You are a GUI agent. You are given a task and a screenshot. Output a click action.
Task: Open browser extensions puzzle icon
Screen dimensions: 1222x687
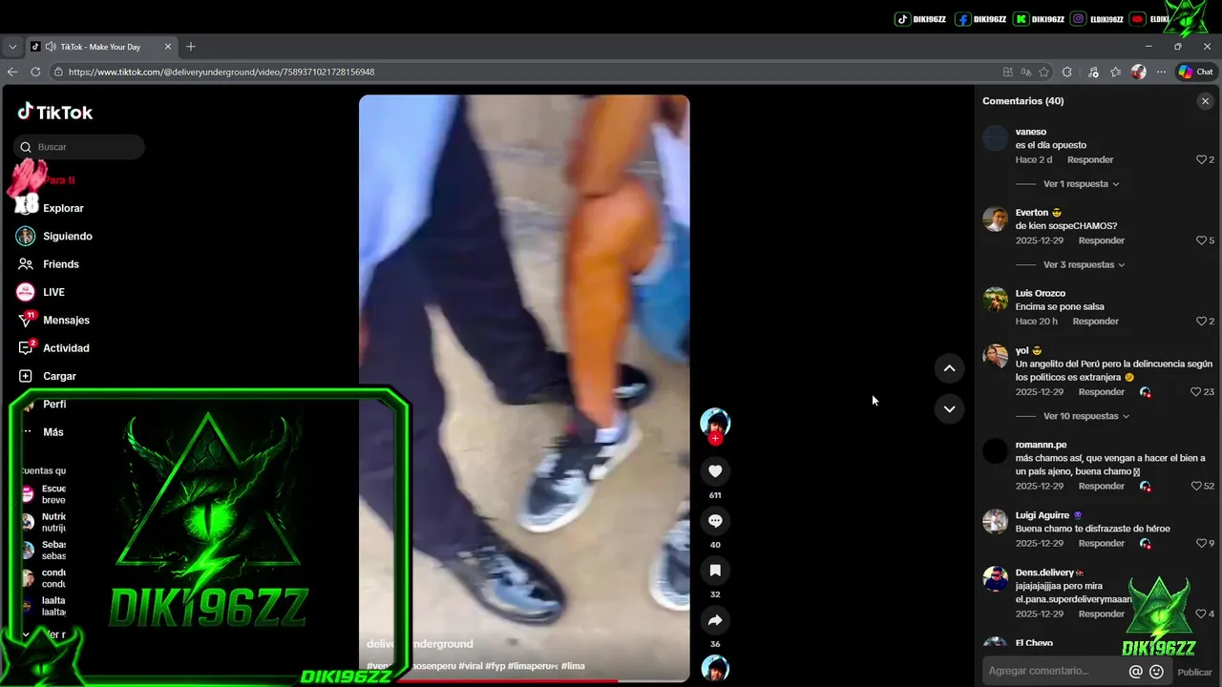[x=1067, y=72]
